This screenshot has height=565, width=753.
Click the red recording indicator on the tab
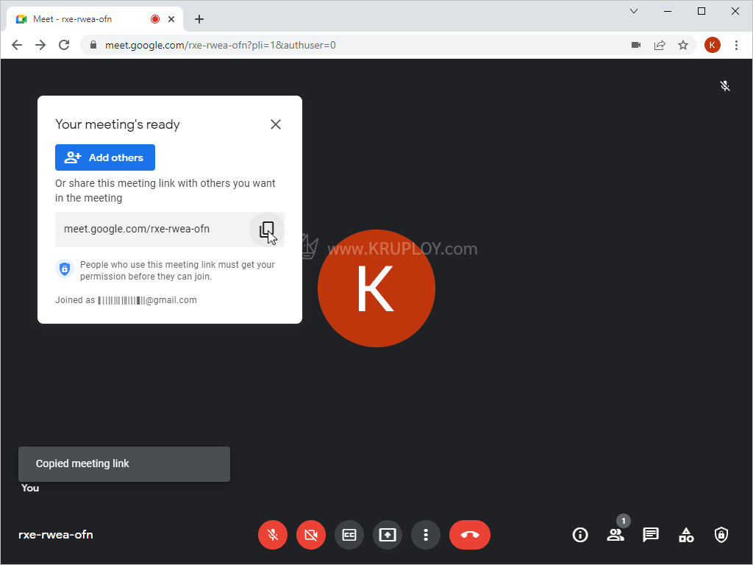coord(154,19)
